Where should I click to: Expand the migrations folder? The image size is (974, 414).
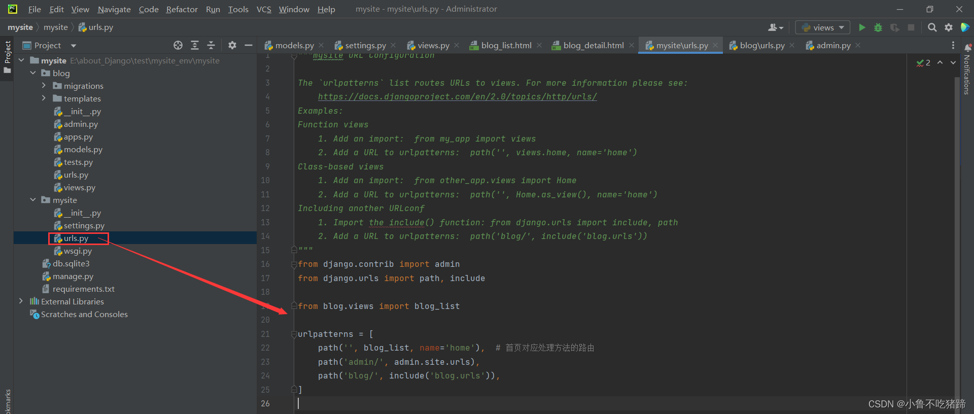tap(44, 86)
